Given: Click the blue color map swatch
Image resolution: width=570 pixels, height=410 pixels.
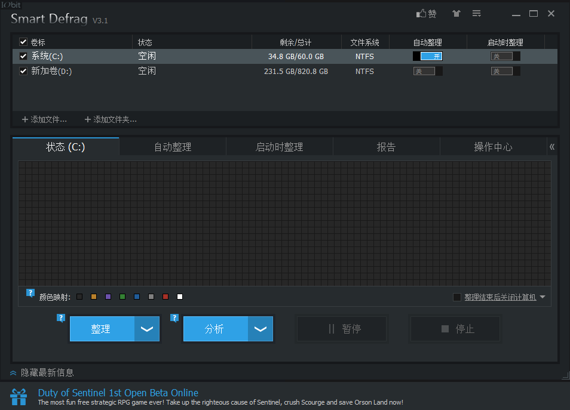Looking at the screenshot, I should click(137, 297).
